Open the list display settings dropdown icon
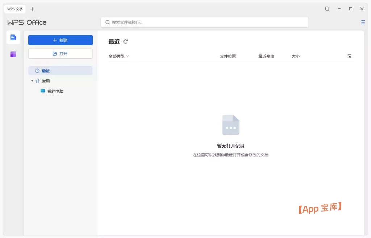The height and width of the screenshot is (238, 371). click(349, 56)
